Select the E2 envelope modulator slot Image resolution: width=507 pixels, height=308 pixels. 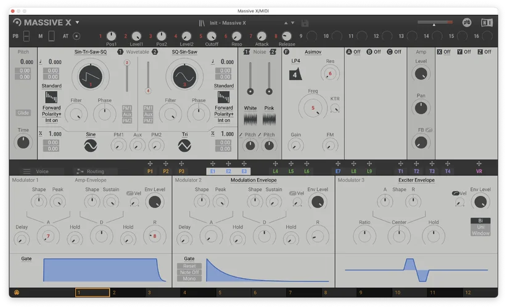[x=228, y=171]
